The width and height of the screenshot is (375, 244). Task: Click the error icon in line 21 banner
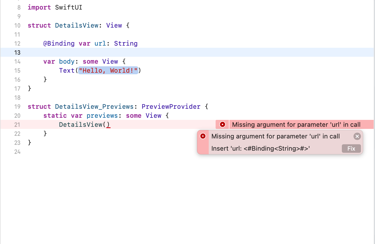(x=223, y=124)
